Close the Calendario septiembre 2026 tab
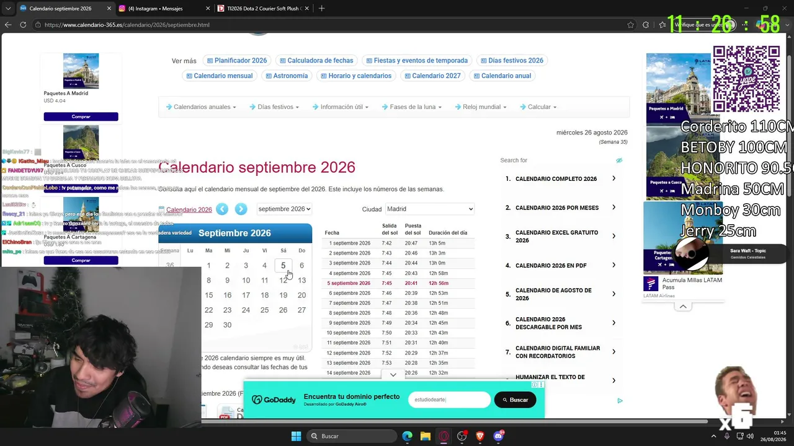This screenshot has width=794, height=446. (x=109, y=9)
